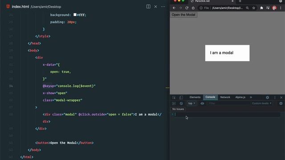Close the DevTools panel
285x160 pixels.
click(281, 98)
